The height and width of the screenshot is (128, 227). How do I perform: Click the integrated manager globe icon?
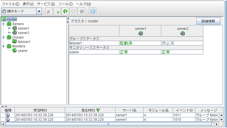93,12
